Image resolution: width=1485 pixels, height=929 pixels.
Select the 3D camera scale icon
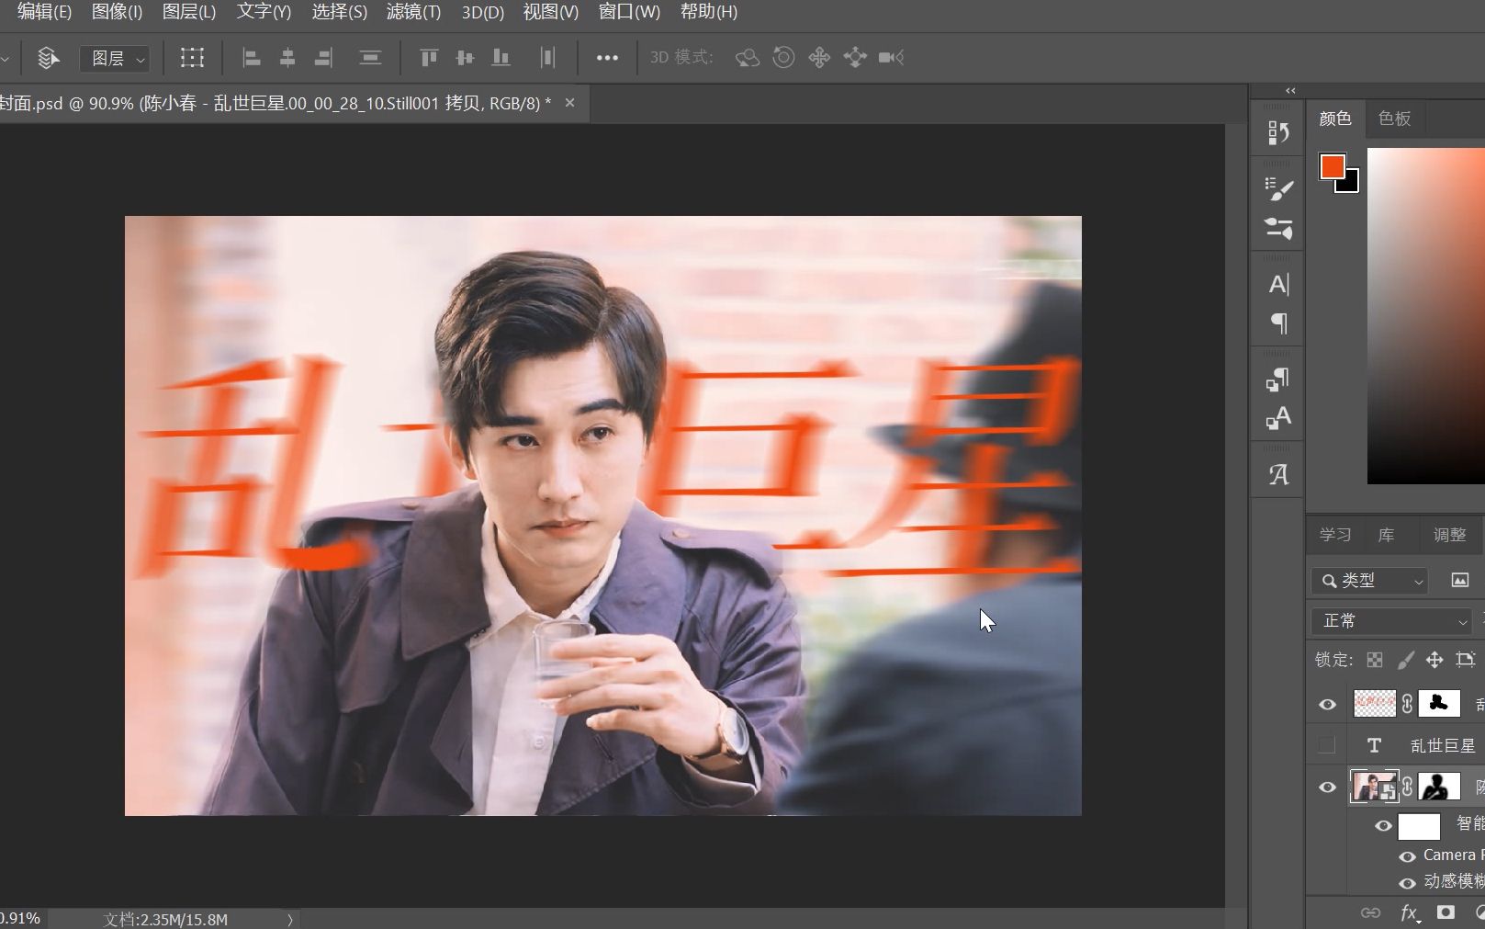891,58
